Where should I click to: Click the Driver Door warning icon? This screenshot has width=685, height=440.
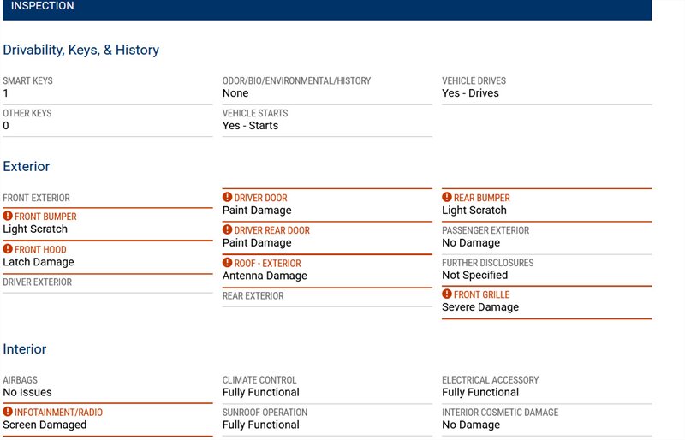(x=228, y=198)
